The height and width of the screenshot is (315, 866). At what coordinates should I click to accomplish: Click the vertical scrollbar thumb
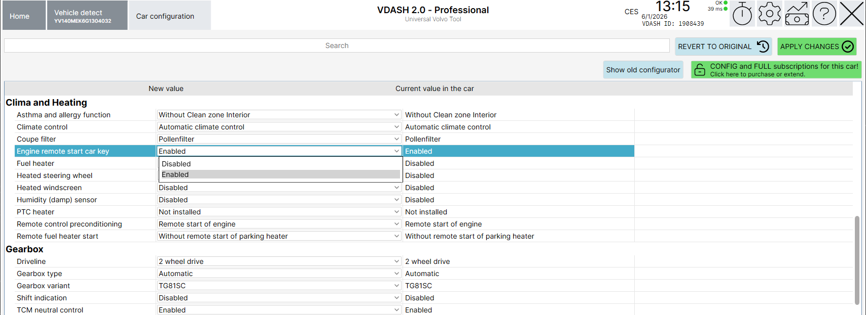tap(857, 259)
